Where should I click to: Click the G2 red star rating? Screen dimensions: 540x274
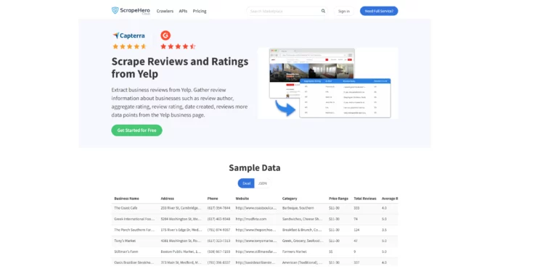pos(178,46)
